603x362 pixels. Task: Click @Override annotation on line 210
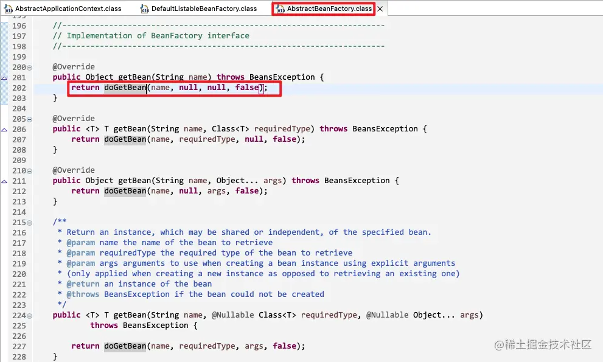tap(74, 170)
